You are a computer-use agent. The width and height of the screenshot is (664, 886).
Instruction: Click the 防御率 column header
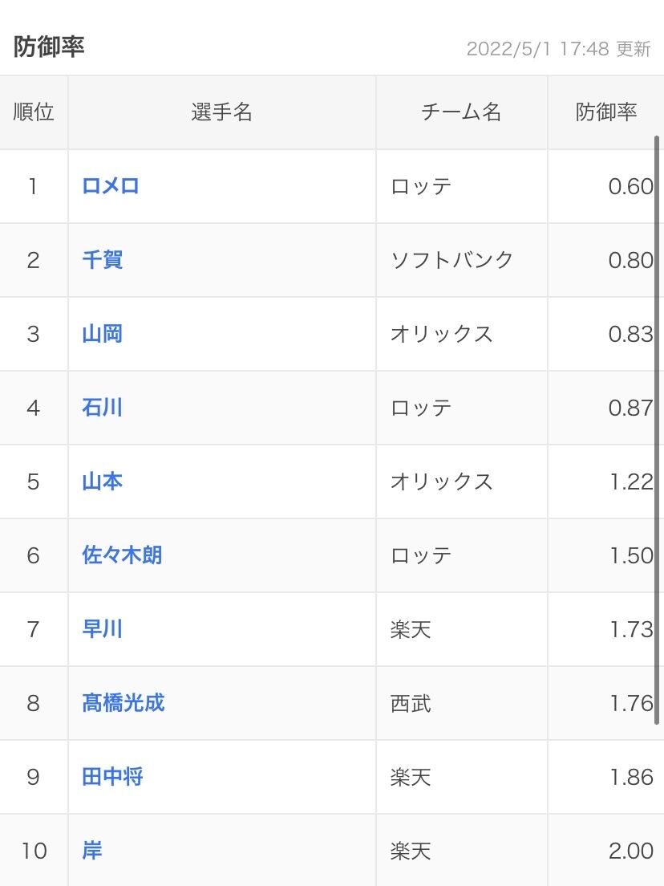click(605, 112)
